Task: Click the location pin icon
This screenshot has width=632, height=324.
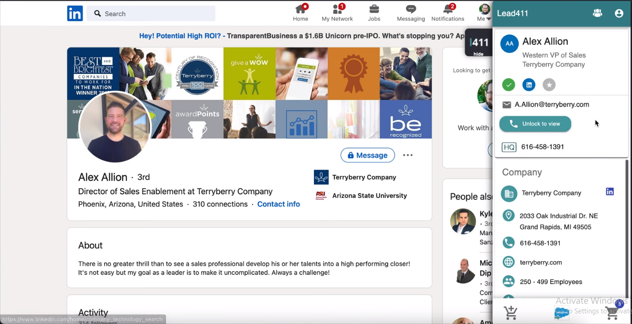Action: point(509,215)
